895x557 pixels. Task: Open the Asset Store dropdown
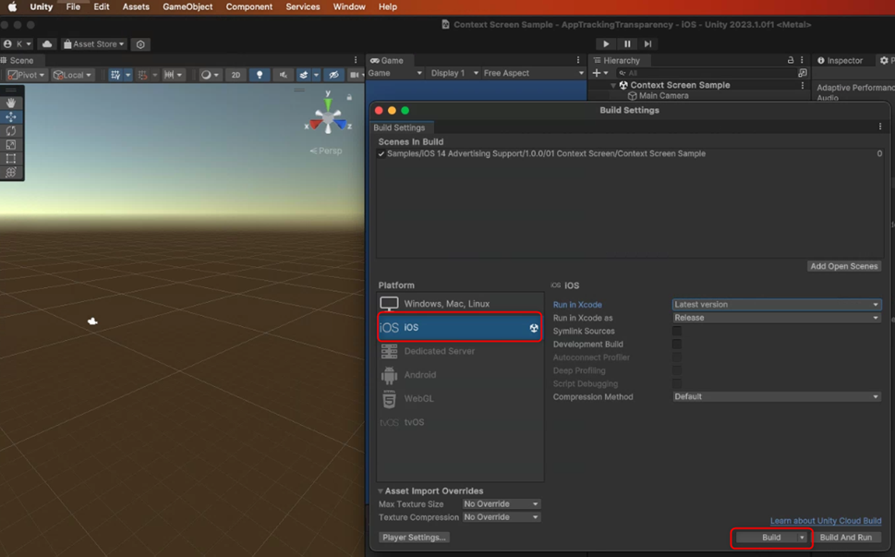pos(94,44)
